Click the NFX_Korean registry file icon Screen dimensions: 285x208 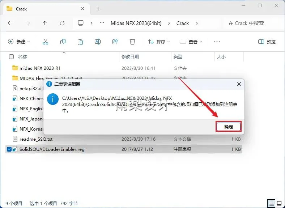(x=15, y=129)
